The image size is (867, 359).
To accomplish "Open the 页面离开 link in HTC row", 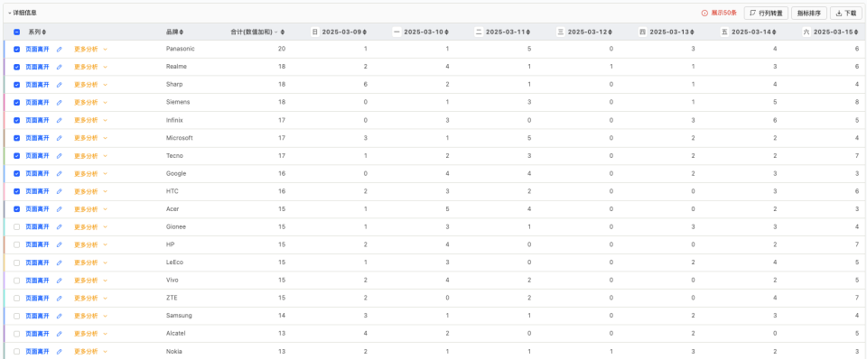I will point(37,191).
